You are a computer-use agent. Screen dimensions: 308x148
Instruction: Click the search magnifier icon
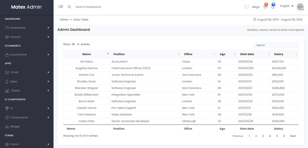point(69,7)
